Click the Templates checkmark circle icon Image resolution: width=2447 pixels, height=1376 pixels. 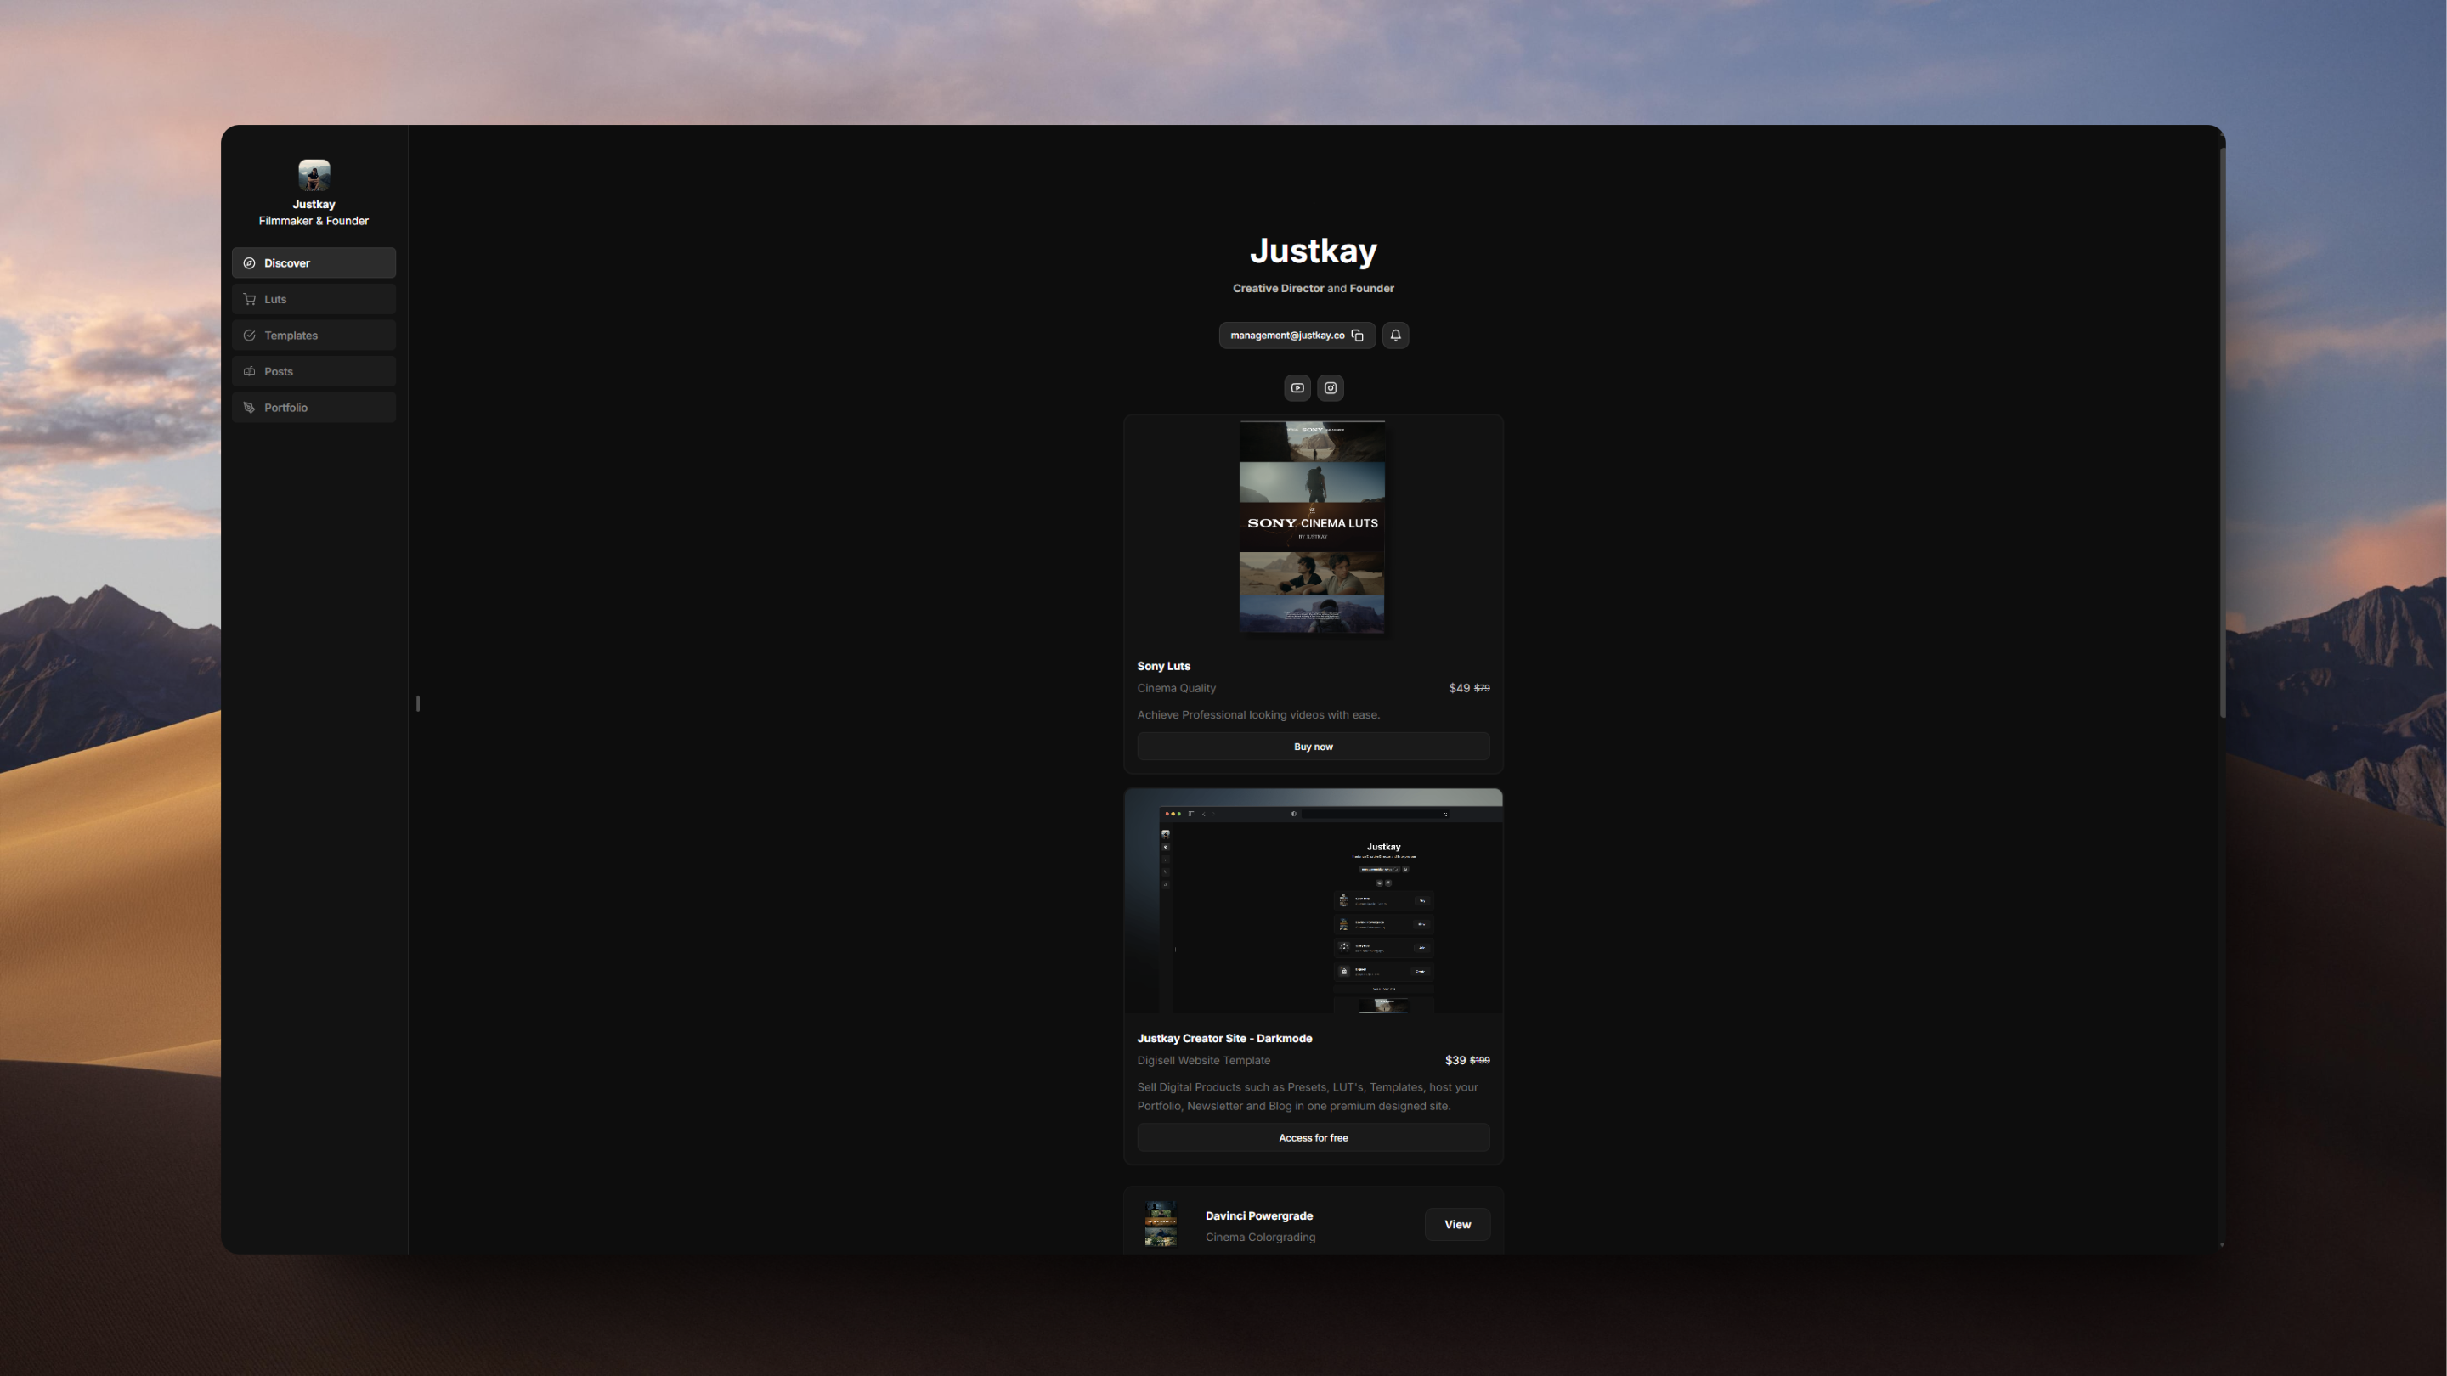click(249, 336)
